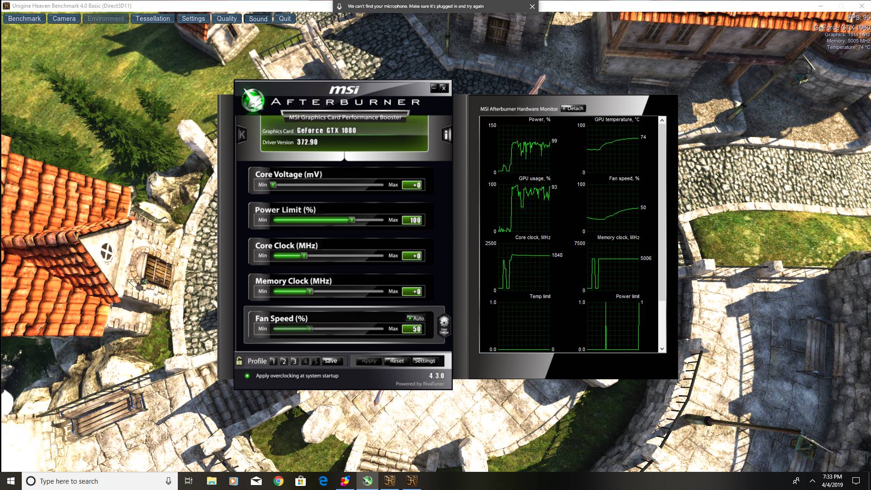
Task: Select profile slot 2
Action: [x=284, y=361]
